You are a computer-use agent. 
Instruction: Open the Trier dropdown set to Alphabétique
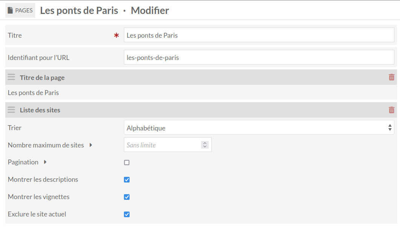tap(259, 127)
